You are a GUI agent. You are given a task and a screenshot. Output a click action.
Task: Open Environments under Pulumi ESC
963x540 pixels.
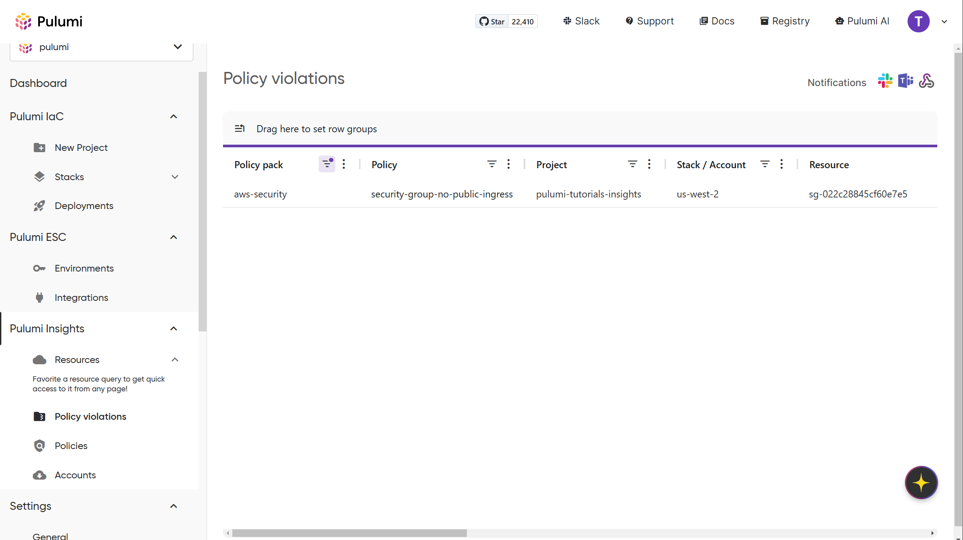click(84, 268)
